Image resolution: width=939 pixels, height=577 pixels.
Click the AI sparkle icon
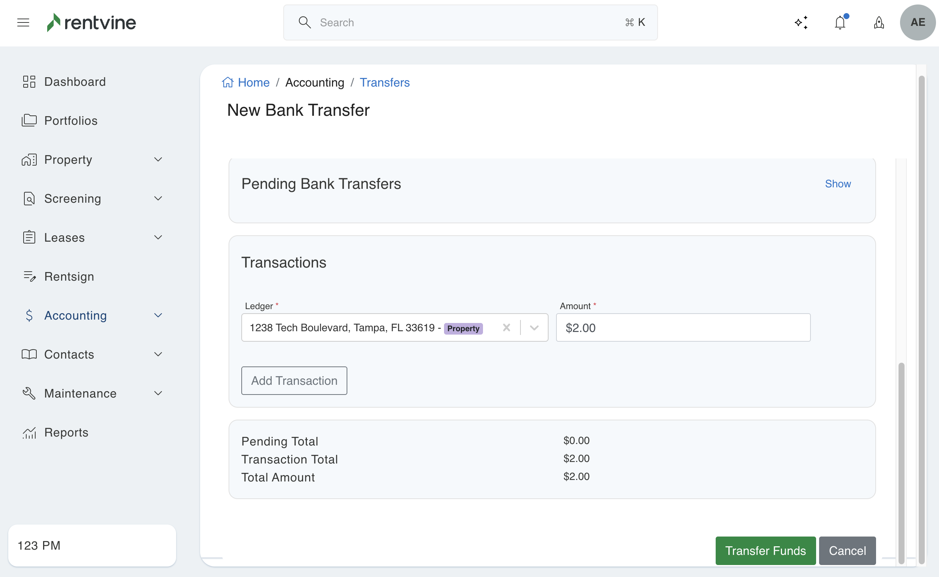pos(801,22)
